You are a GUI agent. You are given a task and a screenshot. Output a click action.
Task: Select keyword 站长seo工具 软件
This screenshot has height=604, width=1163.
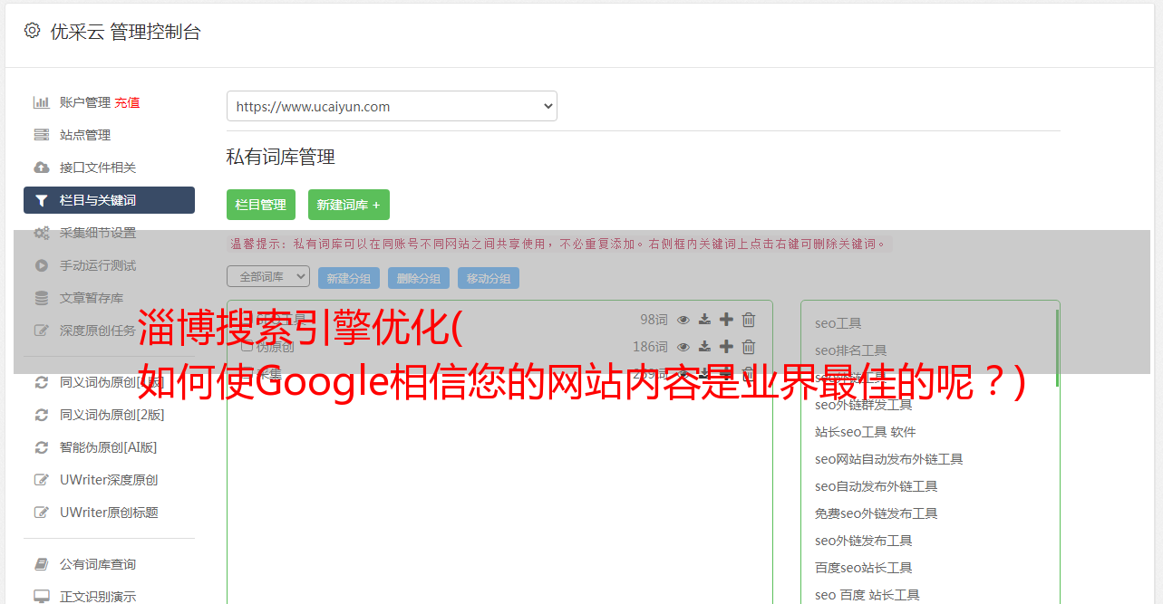(866, 432)
